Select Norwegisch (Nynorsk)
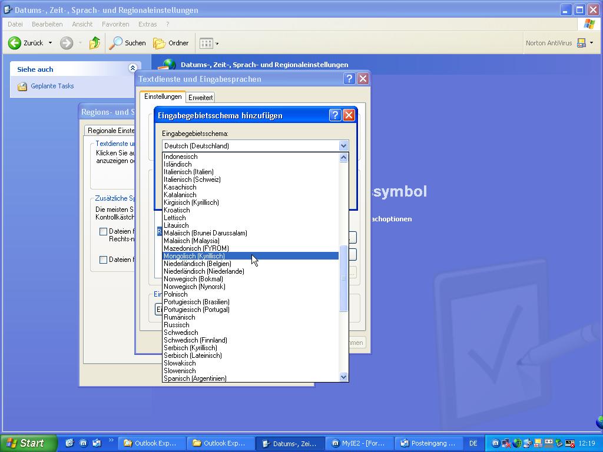The image size is (603, 452). click(x=250, y=287)
